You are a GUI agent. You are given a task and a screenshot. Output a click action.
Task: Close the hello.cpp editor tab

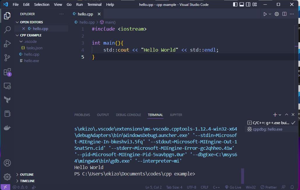99,14
